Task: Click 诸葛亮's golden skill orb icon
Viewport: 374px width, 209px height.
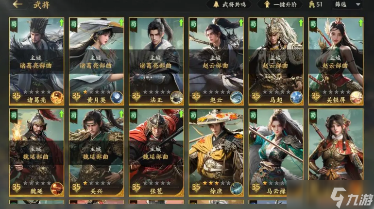Action: coord(57,97)
